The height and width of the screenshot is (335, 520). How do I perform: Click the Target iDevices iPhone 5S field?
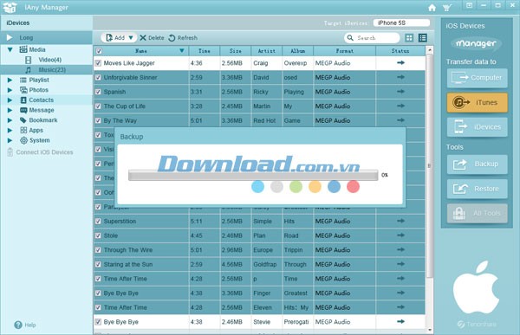click(x=401, y=23)
